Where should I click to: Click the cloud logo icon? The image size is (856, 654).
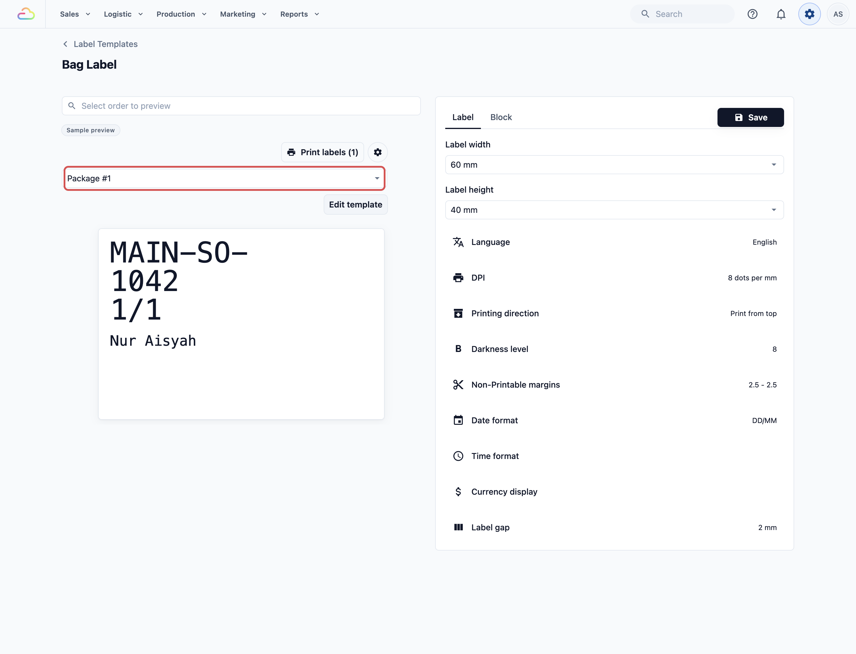click(26, 14)
